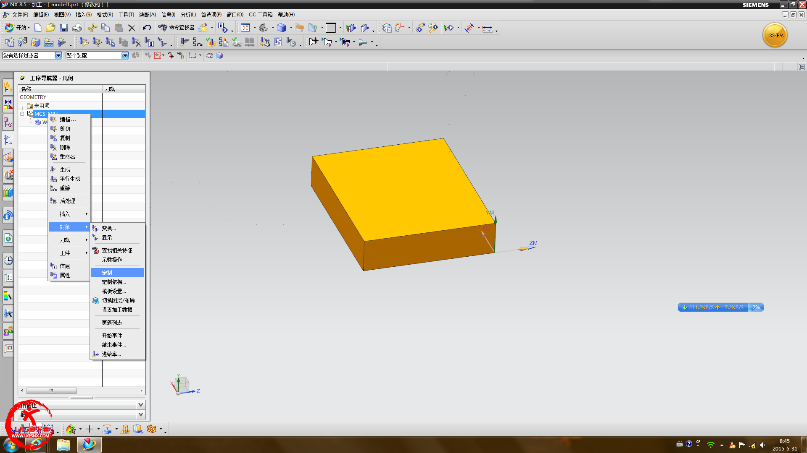Select 进给率... in the submenu

[117, 354]
